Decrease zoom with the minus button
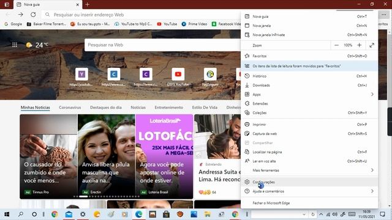 click(x=336, y=45)
